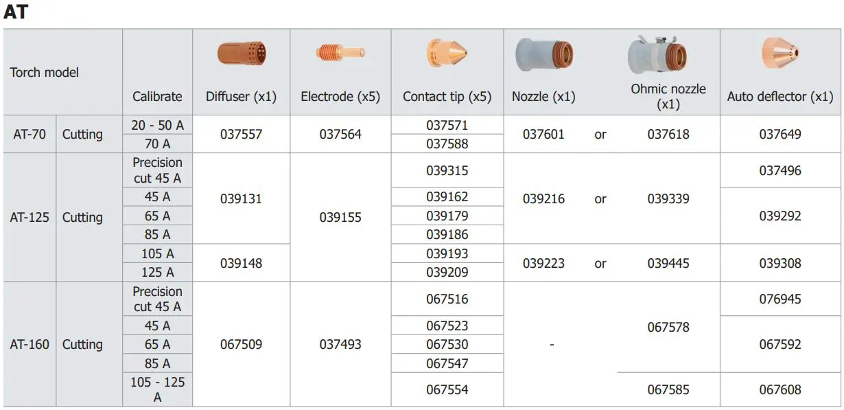Click electrode part number 039155
The image size is (844, 410).
tap(340, 217)
